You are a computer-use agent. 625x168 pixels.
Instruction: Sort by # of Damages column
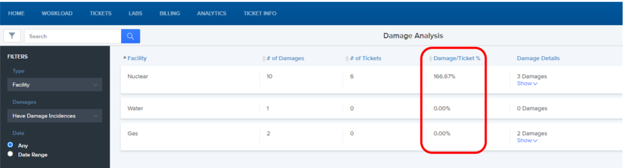coord(283,58)
